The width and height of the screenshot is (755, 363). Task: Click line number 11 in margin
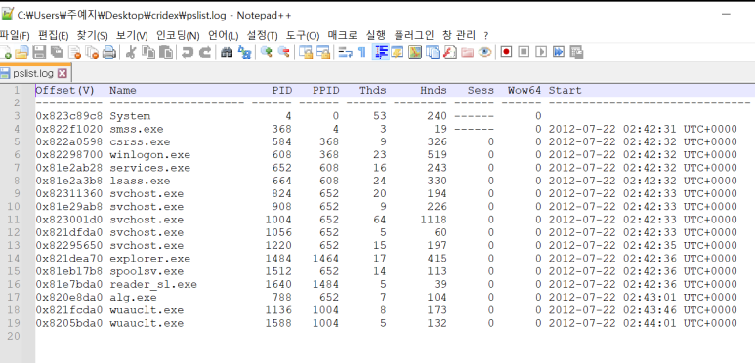coord(14,220)
